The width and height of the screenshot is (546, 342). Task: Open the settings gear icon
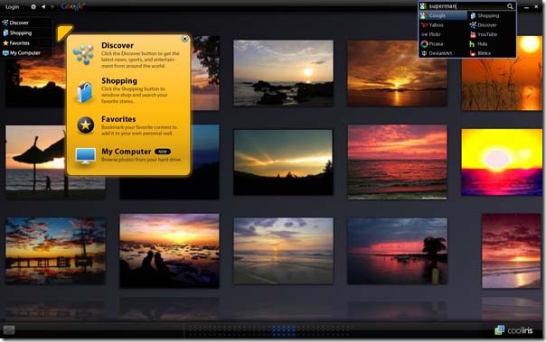pyautogui.click(x=33, y=6)
